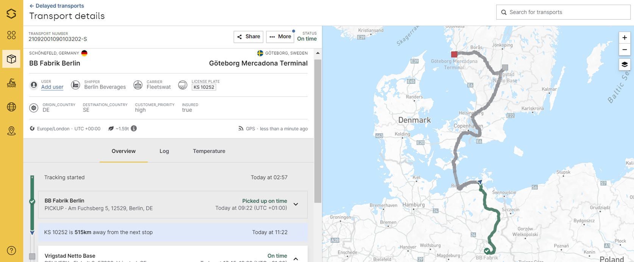Share this transport

click(x=248, y=37)
